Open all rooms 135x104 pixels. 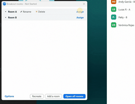(x=75, y=96)
